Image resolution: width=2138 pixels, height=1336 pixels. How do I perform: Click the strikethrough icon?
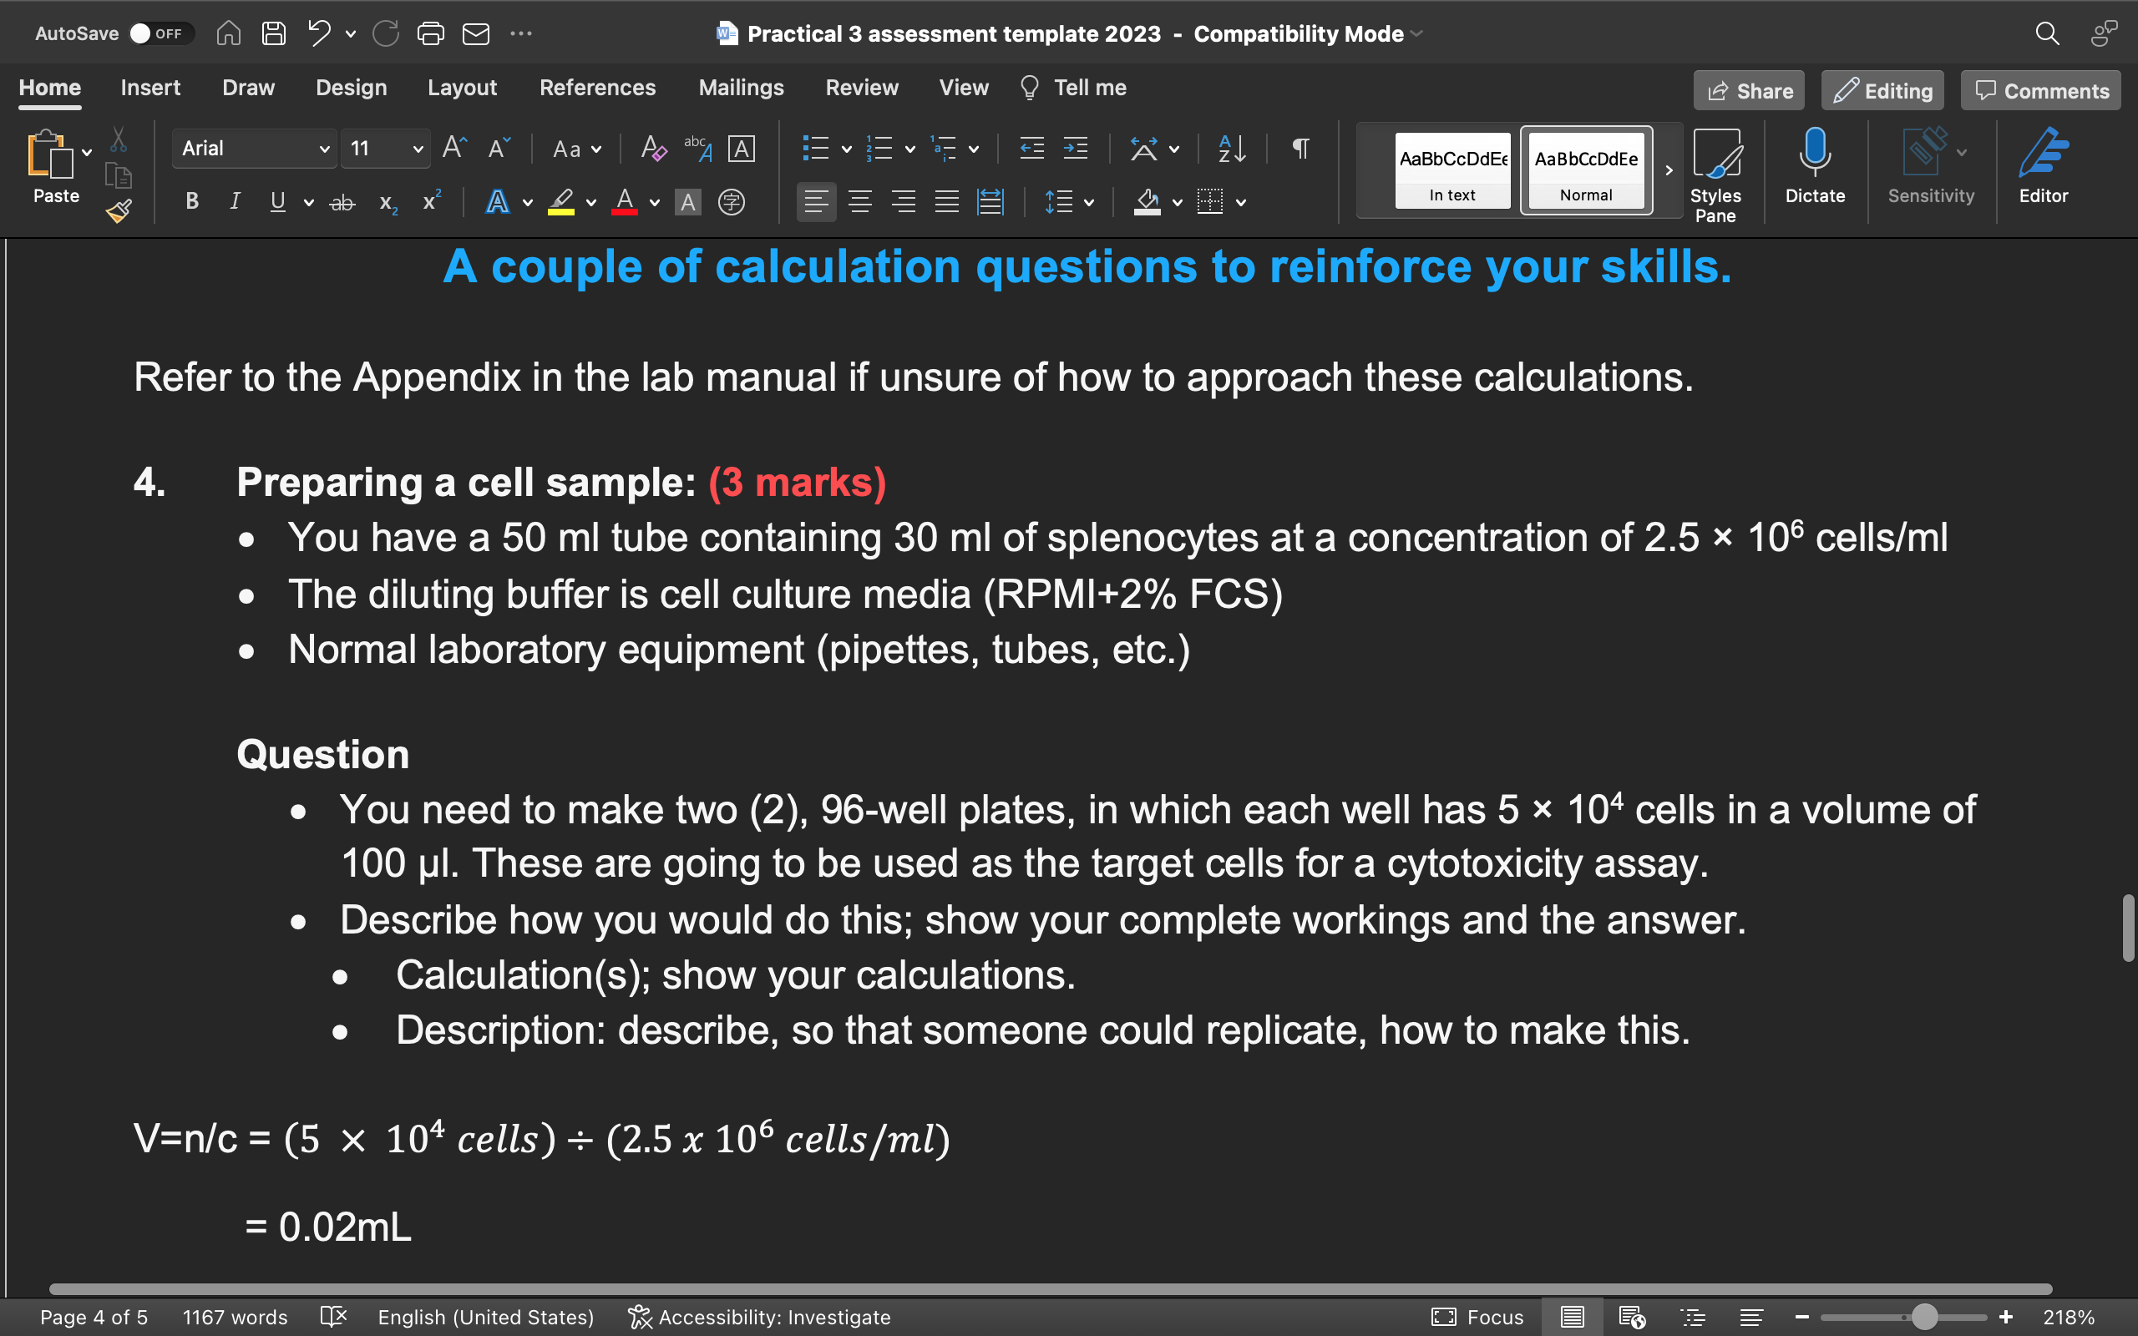(342, 201)
